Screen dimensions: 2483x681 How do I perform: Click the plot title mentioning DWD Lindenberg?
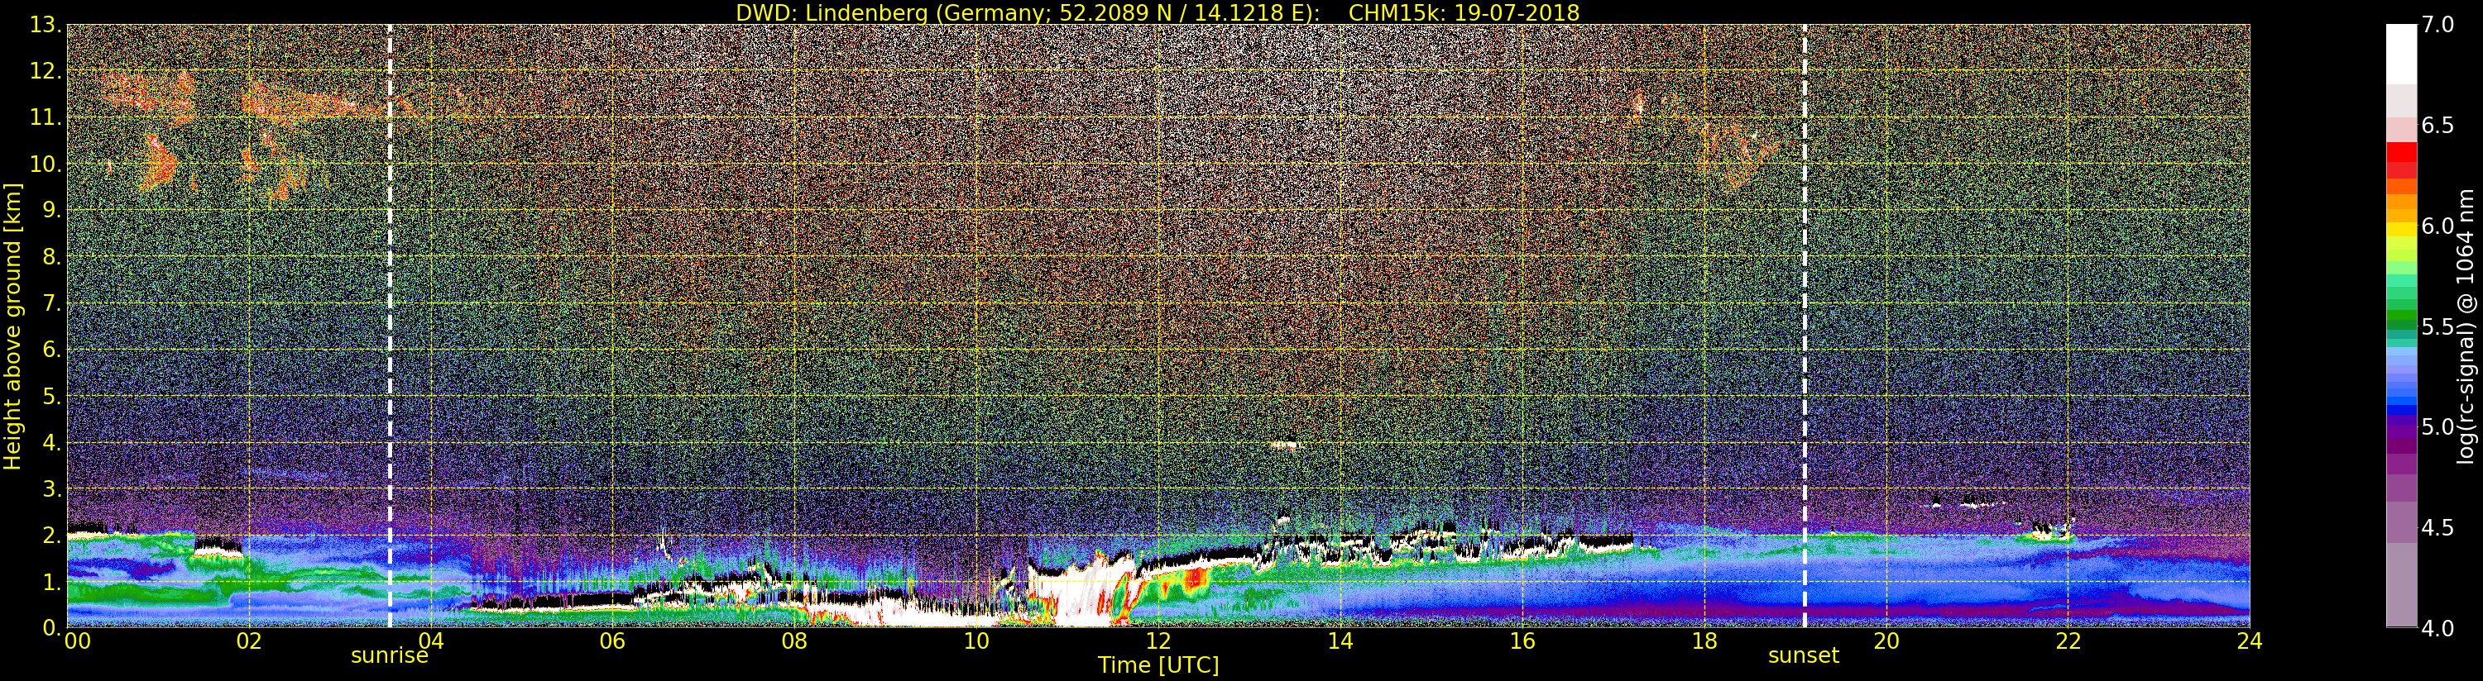(1158, 12)
